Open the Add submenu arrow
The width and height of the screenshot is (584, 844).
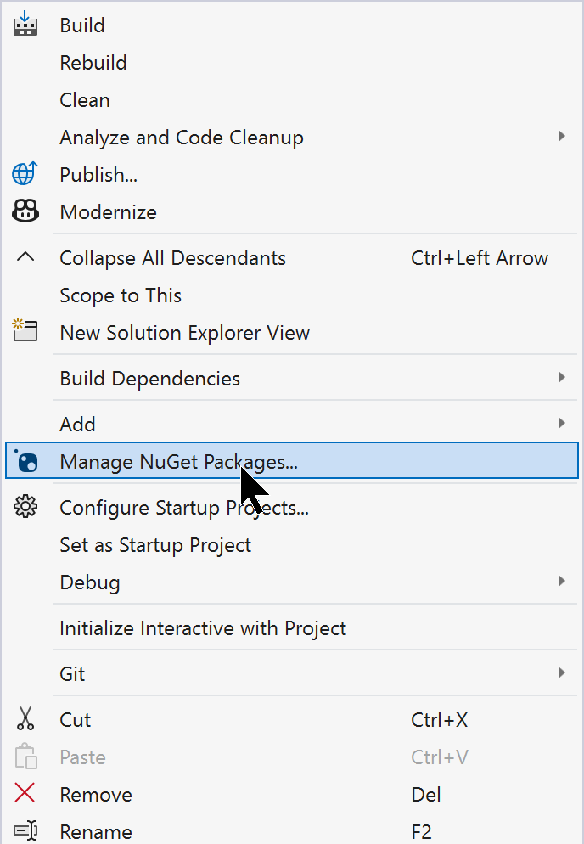(x=561, y=424)
